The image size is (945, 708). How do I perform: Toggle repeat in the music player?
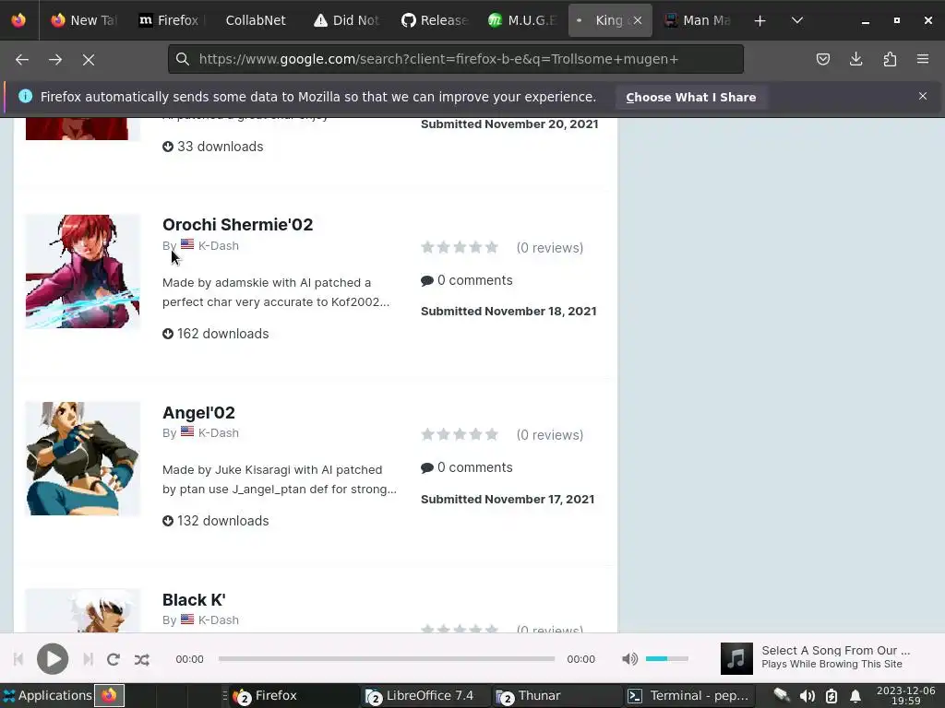[x=114, y=659]
